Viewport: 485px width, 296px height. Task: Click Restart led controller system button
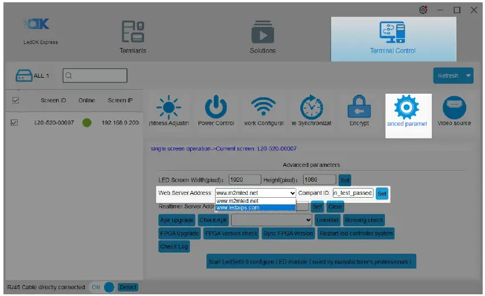[356, 233]
